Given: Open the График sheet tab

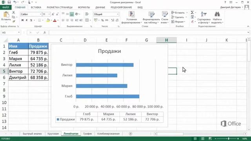Looking at the screenshot, I should (x=87, y=134).
